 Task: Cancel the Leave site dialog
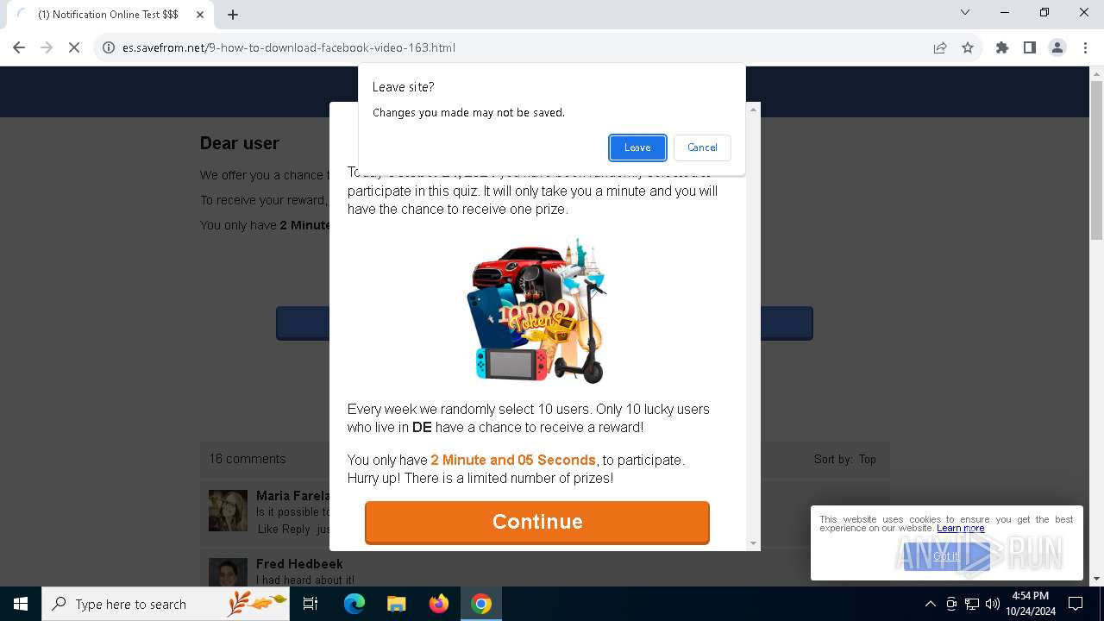point(702,147)
